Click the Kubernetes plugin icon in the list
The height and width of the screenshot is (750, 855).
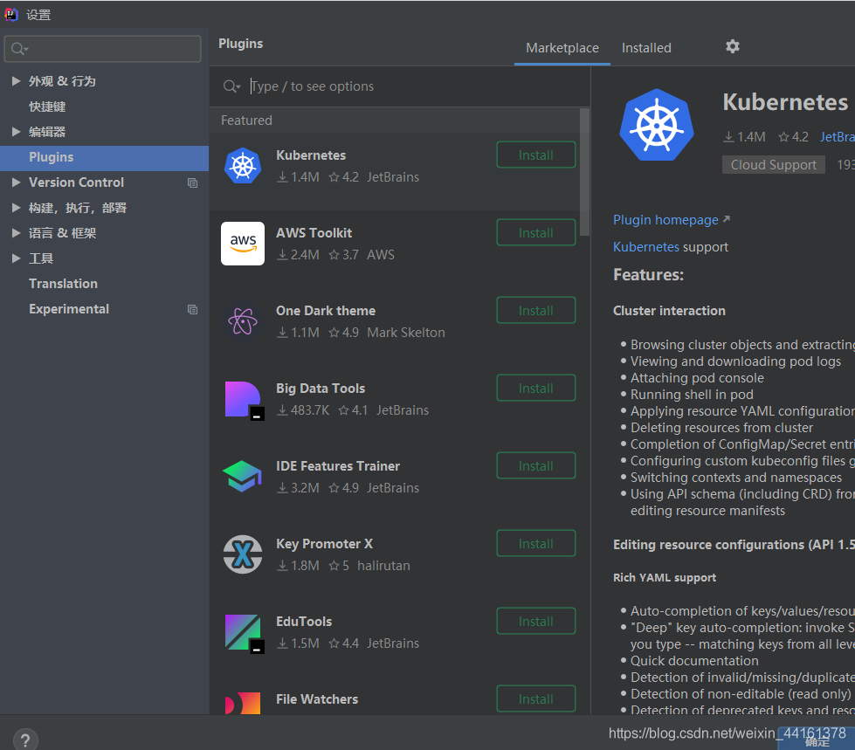coord(243,166)
